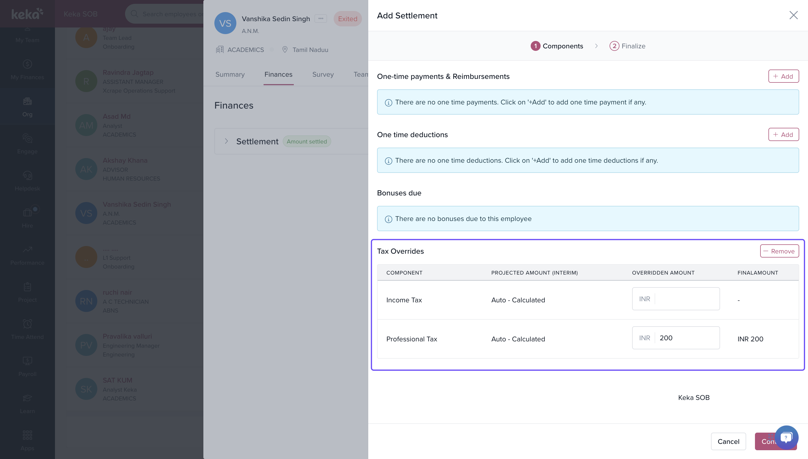Open Performance in the sidebar
The height and width of the screenshot is (459, 808).
point(27,256)
